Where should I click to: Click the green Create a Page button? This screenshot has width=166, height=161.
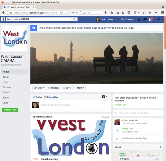(10, 110)
